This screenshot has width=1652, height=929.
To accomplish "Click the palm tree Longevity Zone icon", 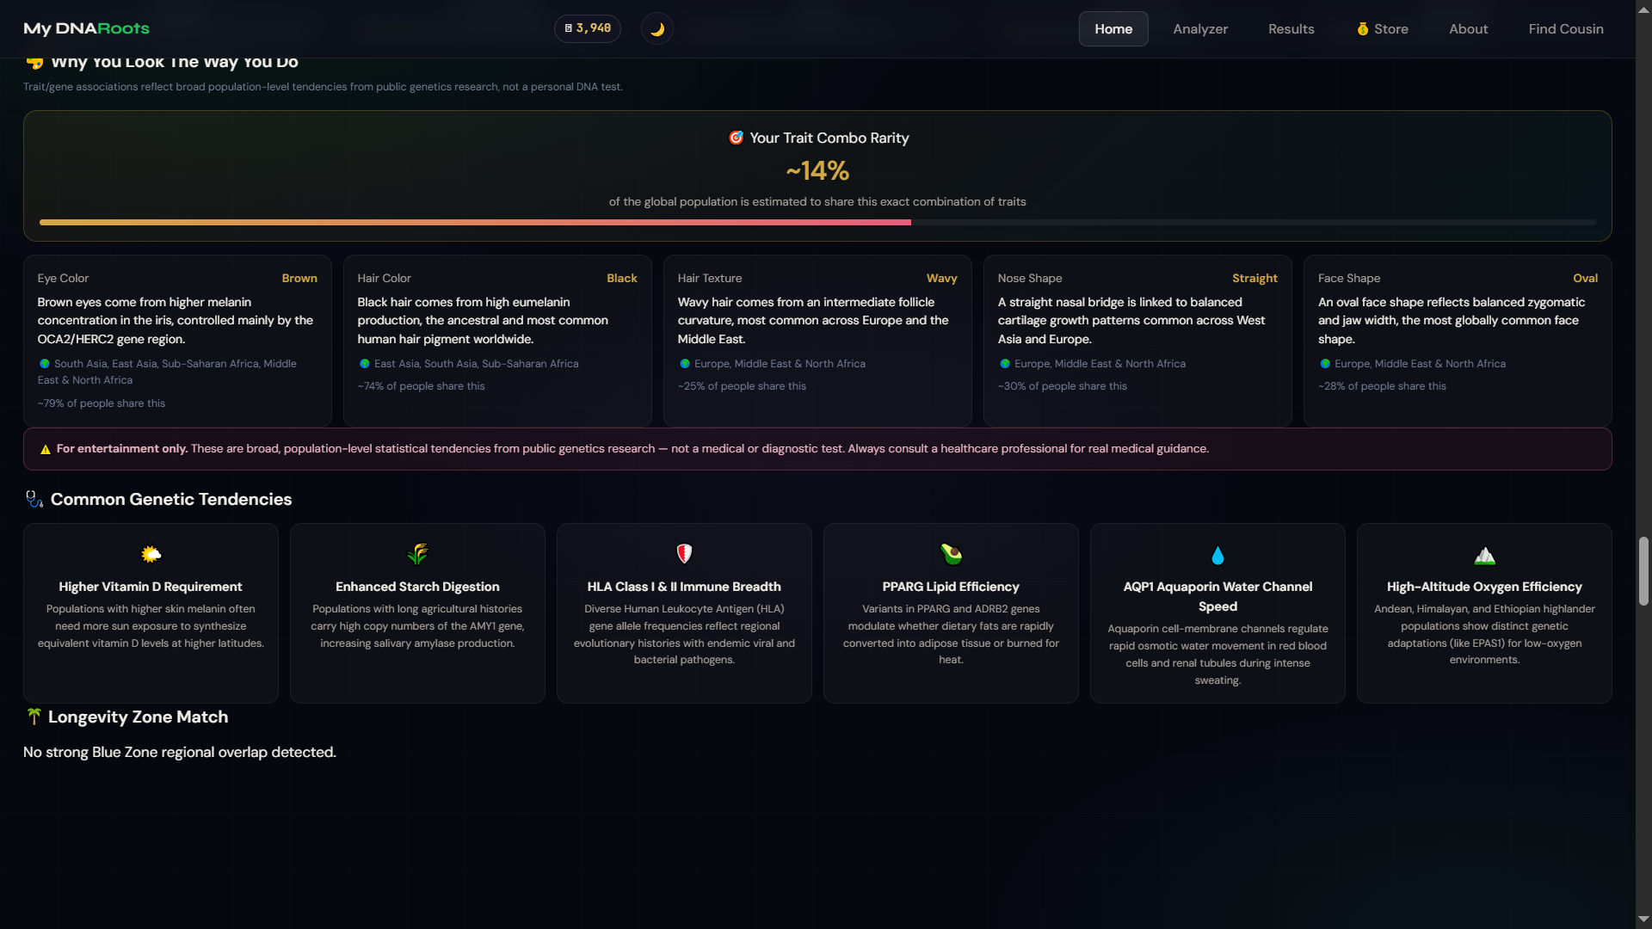I will click(34, 716).
